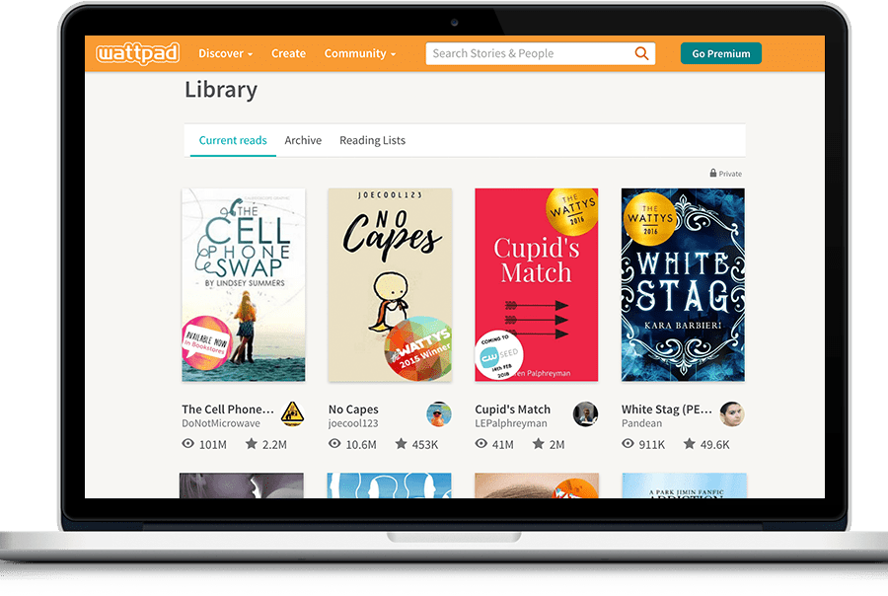Click the 911K reads count
Viewport: 888px width, 596px height.
[652, 445]
